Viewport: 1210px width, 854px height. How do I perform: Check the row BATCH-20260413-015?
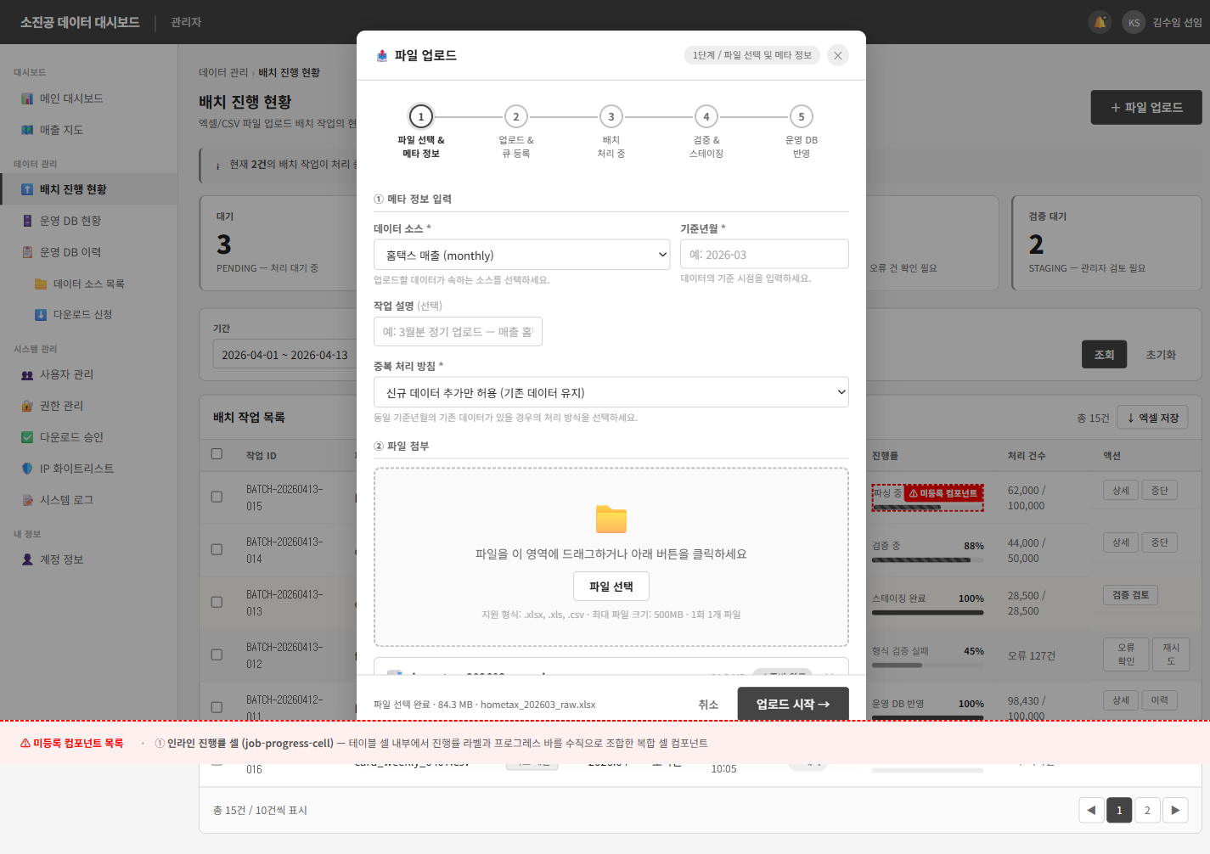pyautogui.click(x=217, y=497)
